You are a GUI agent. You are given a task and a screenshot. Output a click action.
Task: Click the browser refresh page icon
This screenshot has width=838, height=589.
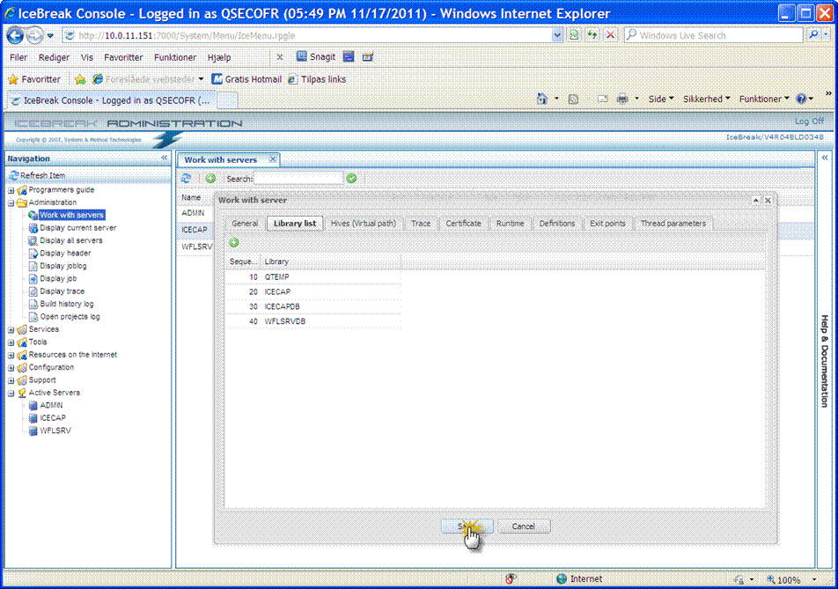pyautogui.click(x=592, y=35)
